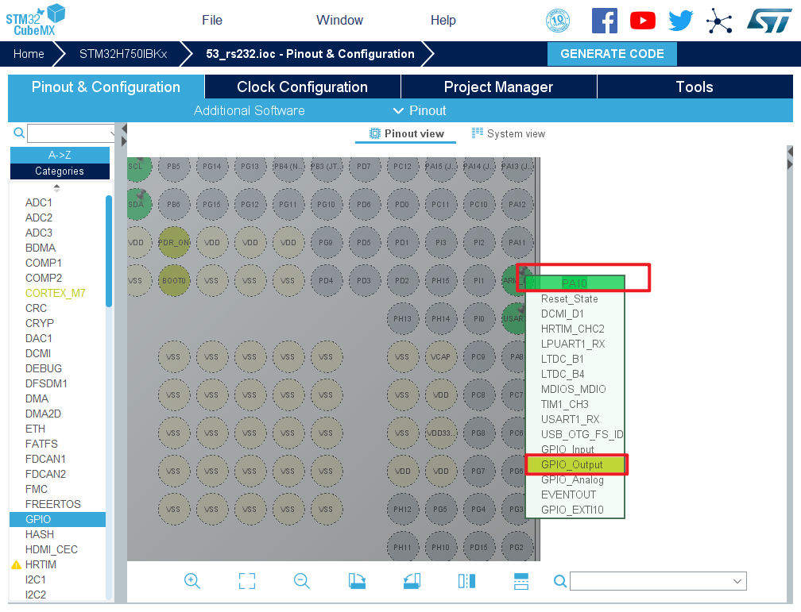
Task: Click the fit-to-screen frame icon
Action: 247,581
